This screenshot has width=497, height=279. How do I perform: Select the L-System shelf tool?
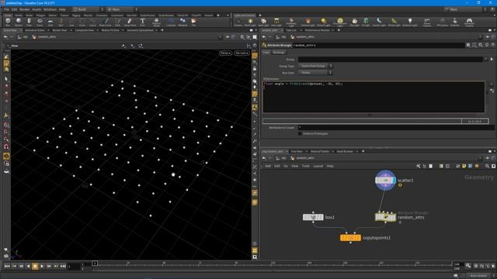171,22
